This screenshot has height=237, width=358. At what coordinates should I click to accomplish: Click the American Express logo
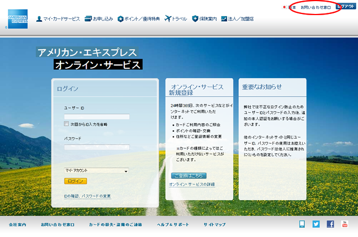(18, 19)
